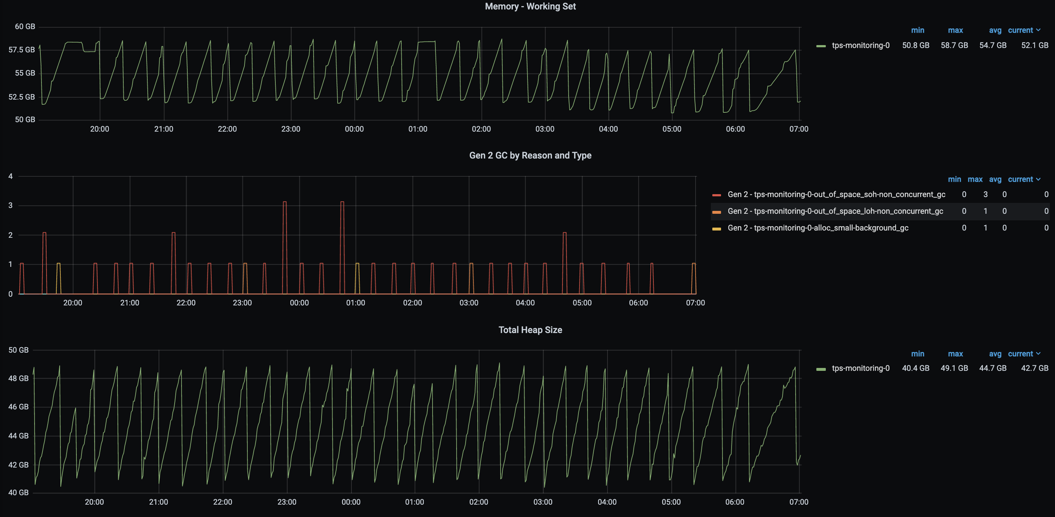Toggle the alloc_small-background_gc series visibility
The image size is (1055, 517).
[817, 228]
